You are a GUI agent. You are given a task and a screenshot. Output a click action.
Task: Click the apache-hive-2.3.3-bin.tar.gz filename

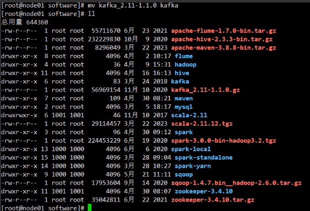[x=222, y=39]
